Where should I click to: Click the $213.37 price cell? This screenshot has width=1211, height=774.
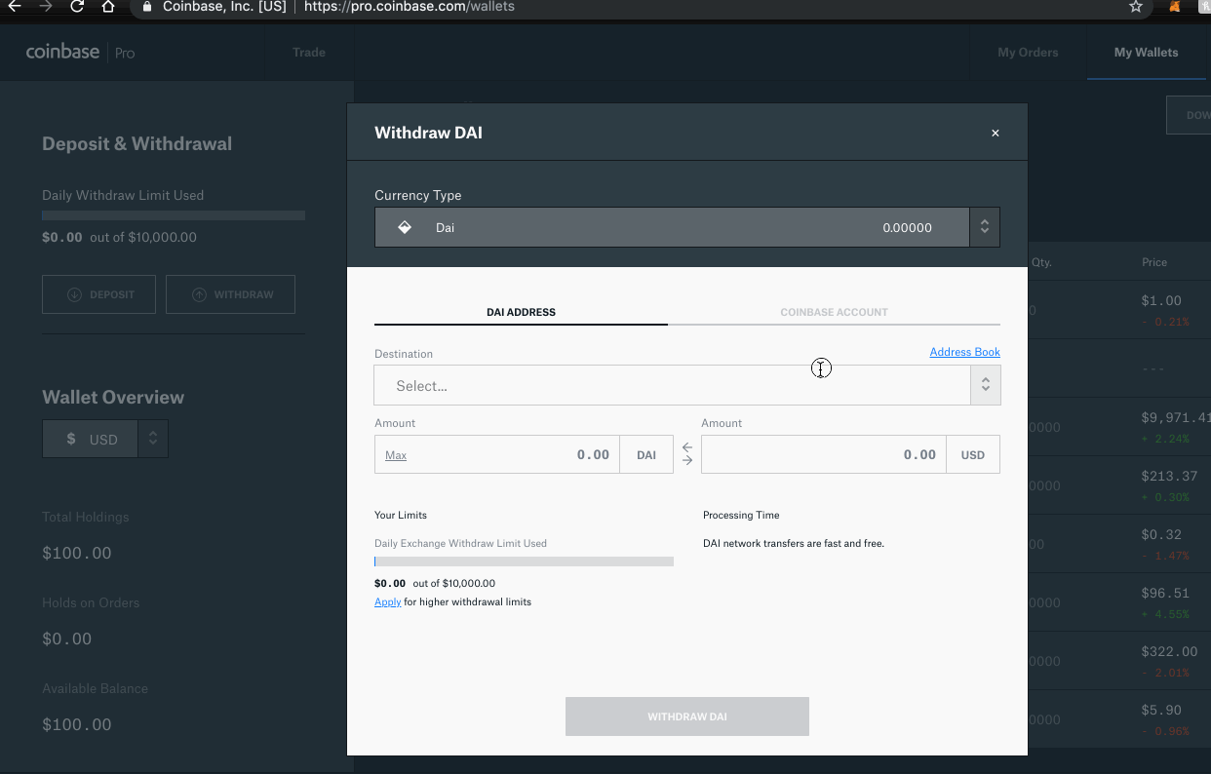coord(1169,476)
